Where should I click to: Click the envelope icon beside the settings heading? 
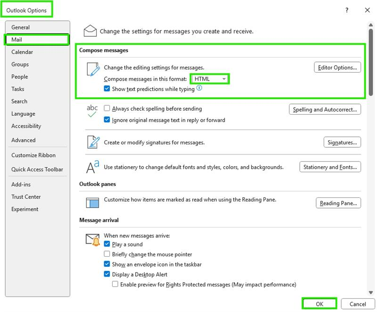click(x=90, y=31)
